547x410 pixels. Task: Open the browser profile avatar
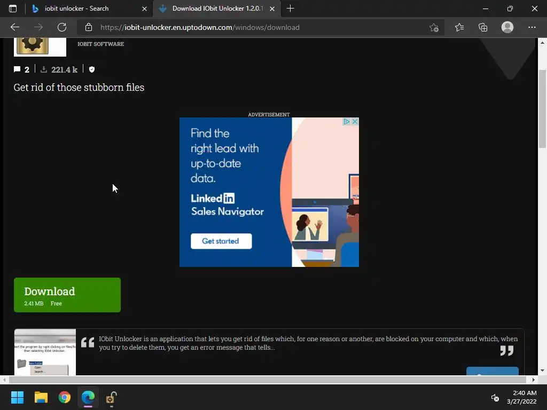pyautogui.click(x=507, y=27)
